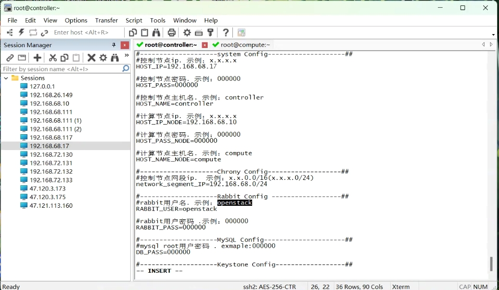499x290 pixels.
Task: Select session 192.168.72.130 in the list
Action: pyautogui.click(x=51, y=154)
